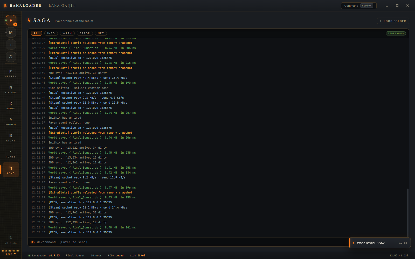
Task: Click the BakaLoader flame logo
Action: pos(5,5)
